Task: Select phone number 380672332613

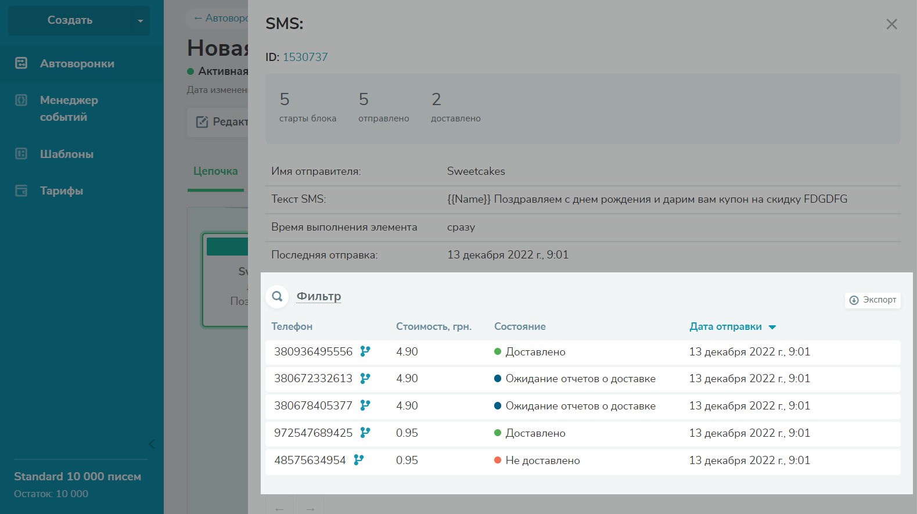Action: pyautogui.click(x=314, y=378)
